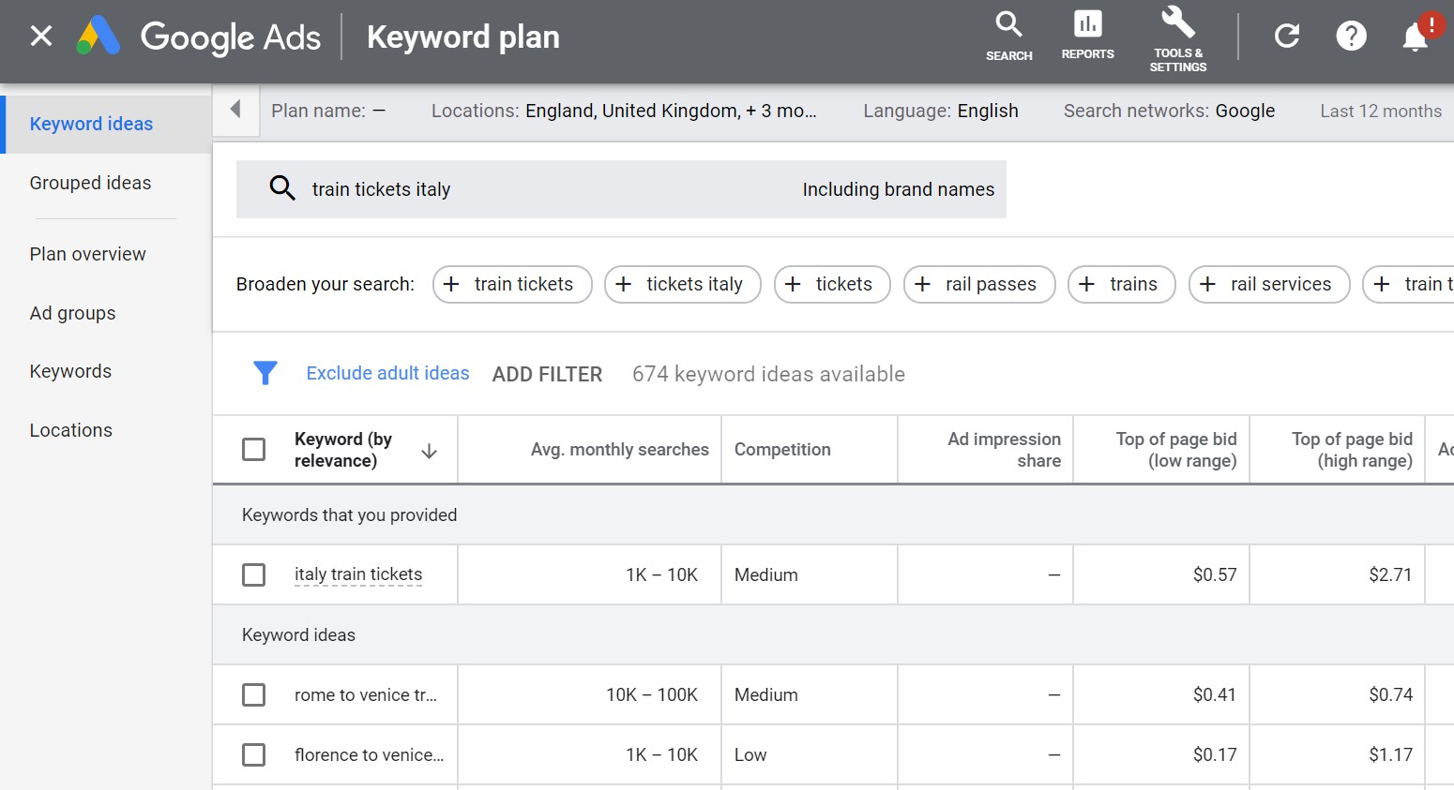Collapse the plan settings with the left chevron
Screen dimensions: 1454x790
[x=235, y=110]
